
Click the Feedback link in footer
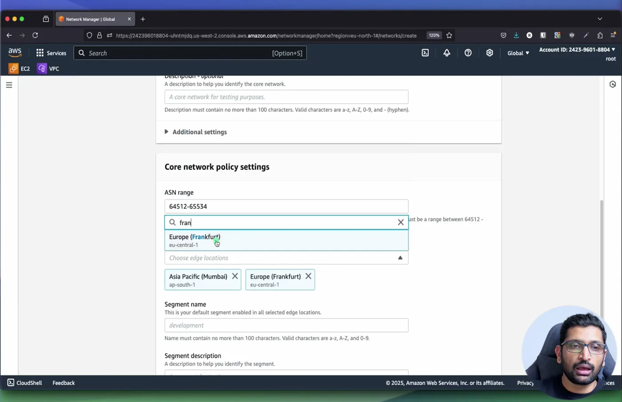(x=64, y=382)
